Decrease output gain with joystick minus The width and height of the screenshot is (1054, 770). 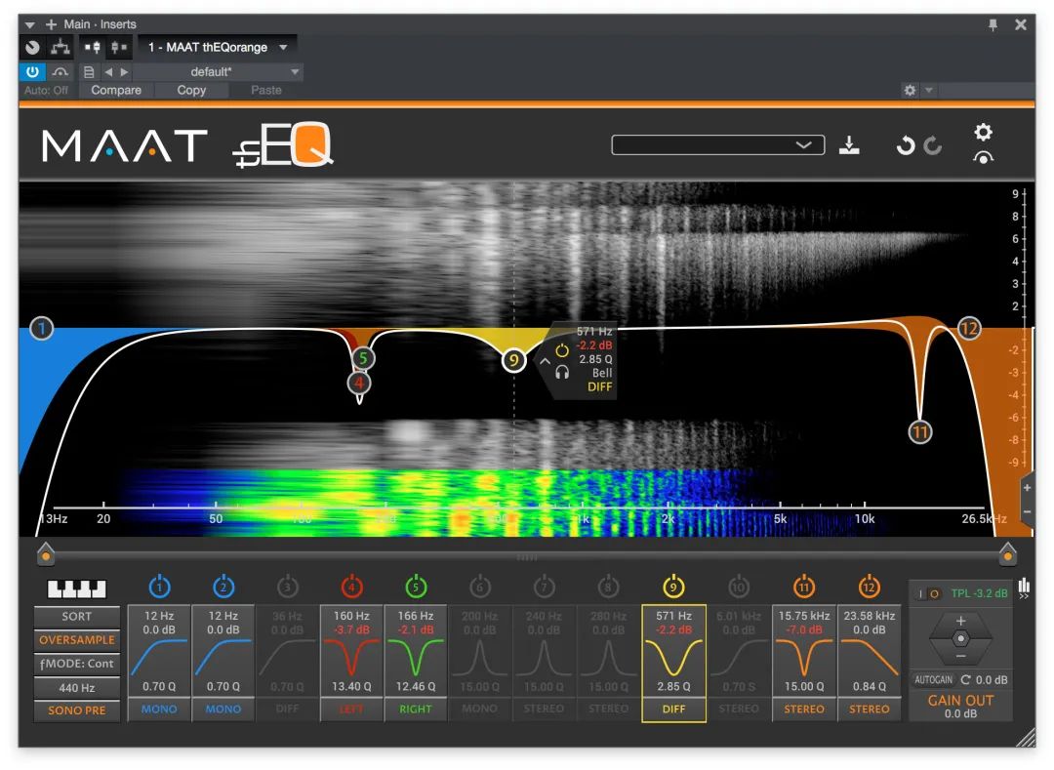click(x=960, y=656)
